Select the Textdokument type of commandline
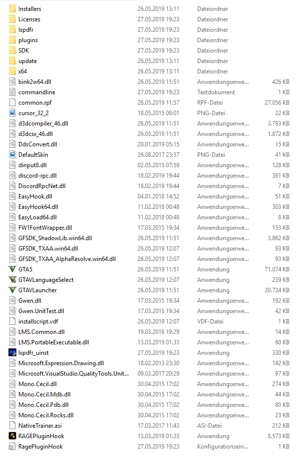This screenshot has height=459, width=299. click(x=216, y=92)
